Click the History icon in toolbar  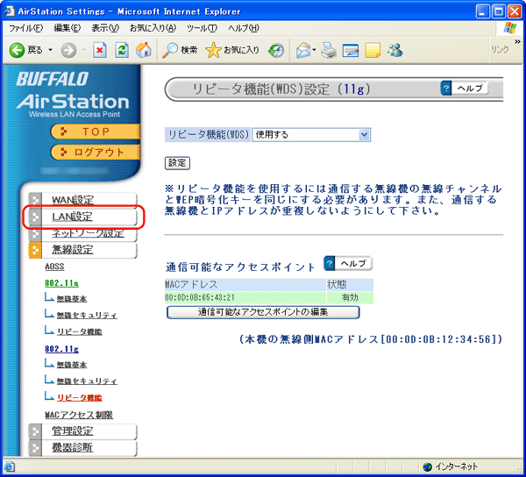(276, 50)
